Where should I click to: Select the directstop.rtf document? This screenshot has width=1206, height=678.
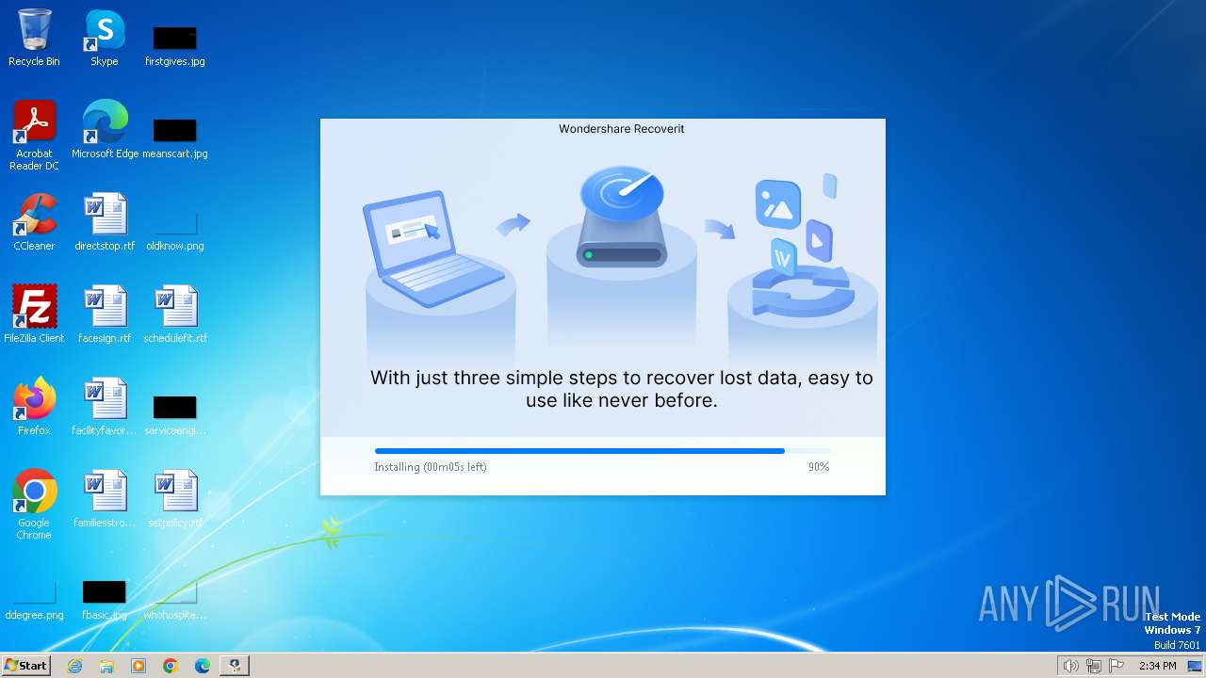105,222
